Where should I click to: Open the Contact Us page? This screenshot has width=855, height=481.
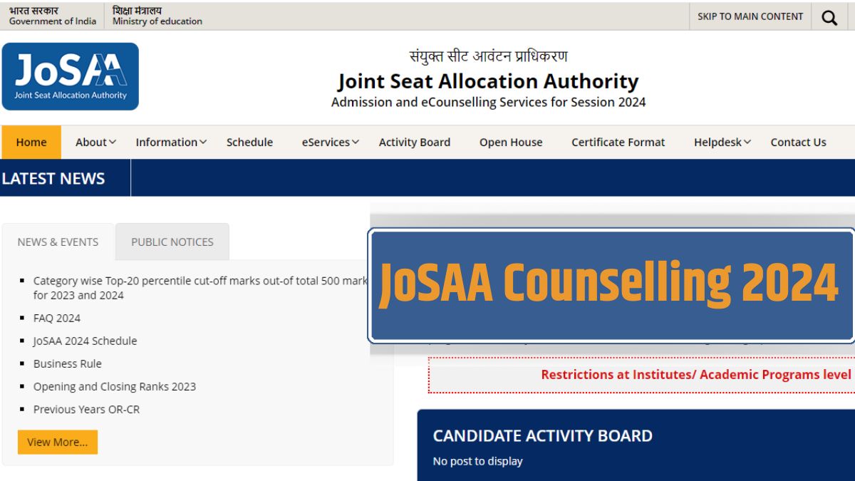[x=798, y=142]
